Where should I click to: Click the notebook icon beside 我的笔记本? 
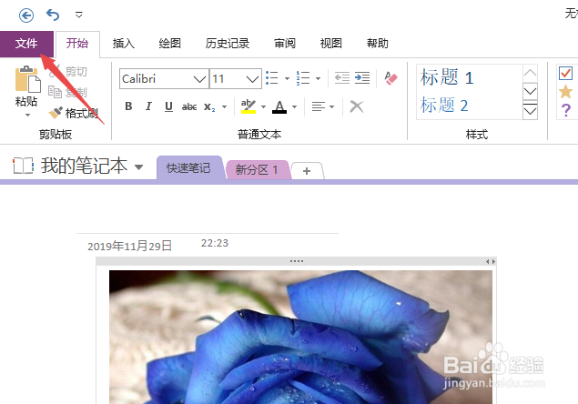tap(23, 166)
